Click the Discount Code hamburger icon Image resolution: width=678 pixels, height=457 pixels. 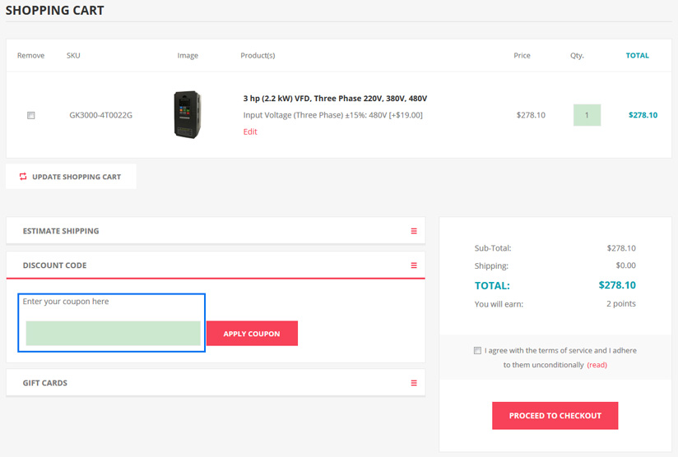point(414,265)
